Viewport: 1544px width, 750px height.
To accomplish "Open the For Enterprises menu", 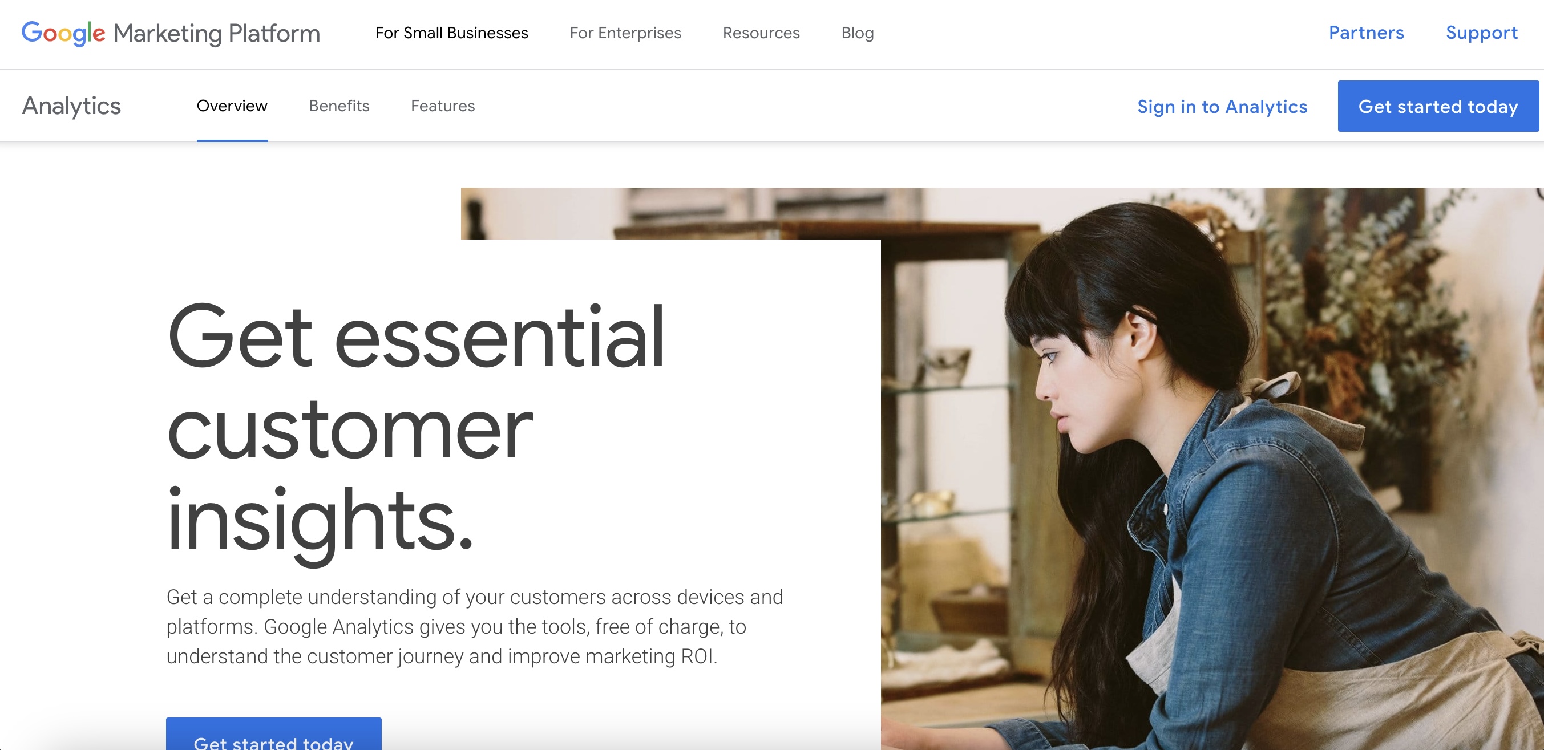I will point(625,33).
